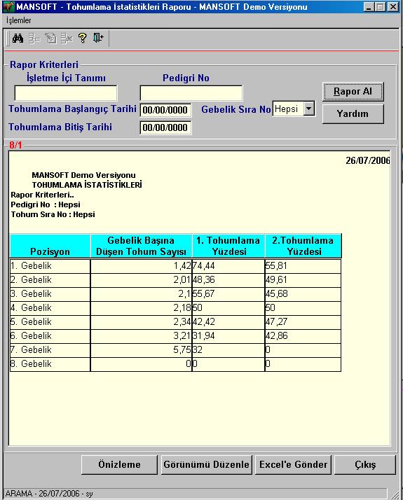403x500 pixels.
Task: Open help via yellow question mark icon
Action: 82,39
